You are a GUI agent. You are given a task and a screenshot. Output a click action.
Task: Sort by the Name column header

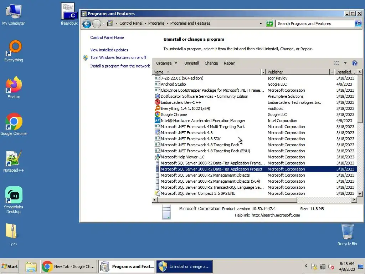[207, 72]
